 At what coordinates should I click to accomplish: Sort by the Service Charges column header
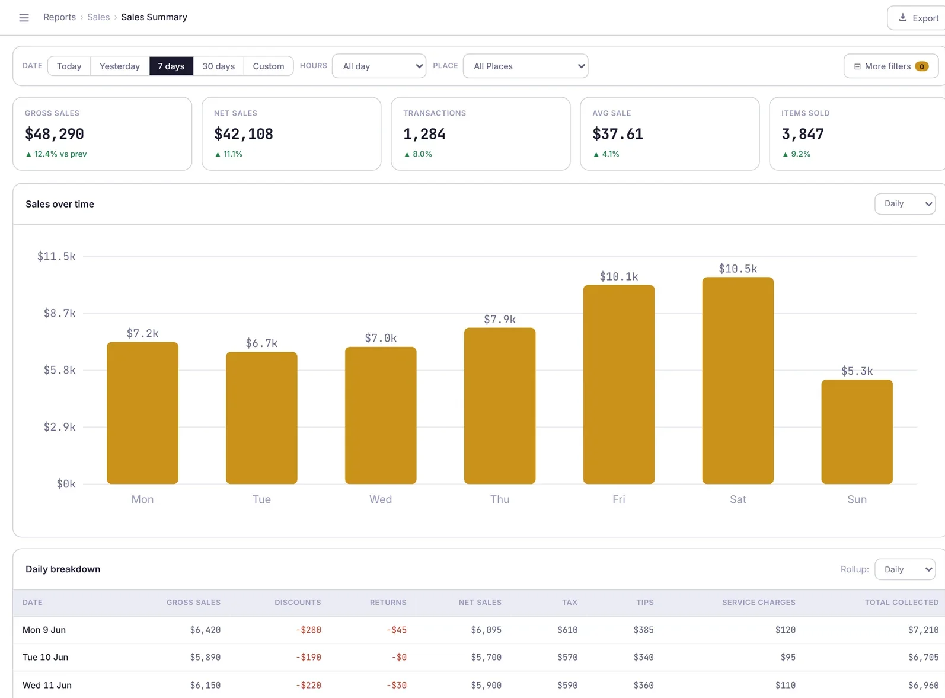coord(759,603)
